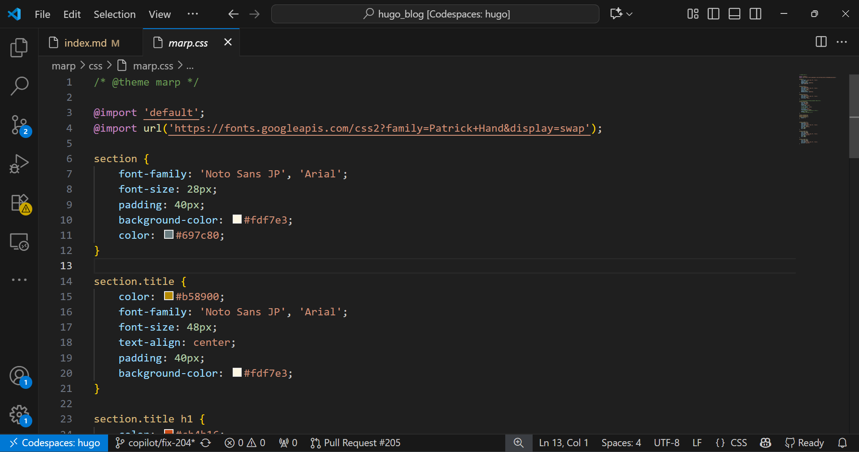This screenshot has height=452, width=859.
Task: Open editor More Actions menu
Action: coord(842,42)
